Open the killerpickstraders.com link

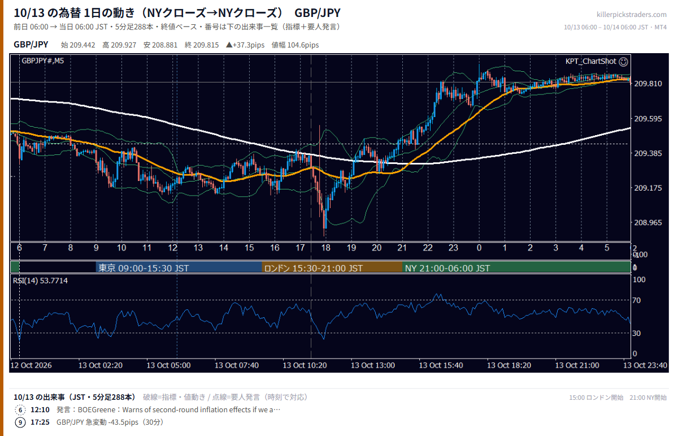click(x=632, y=15)
